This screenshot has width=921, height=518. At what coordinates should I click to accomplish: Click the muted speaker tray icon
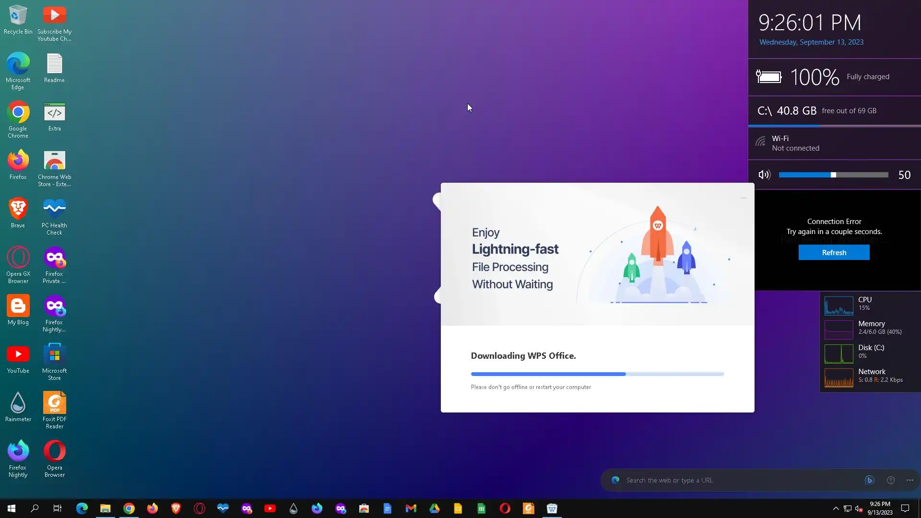tap(859, 508)
